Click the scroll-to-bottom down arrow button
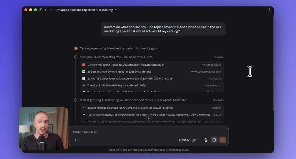The width and height of the screenshot is (296, 159). (x=149, y=118)
